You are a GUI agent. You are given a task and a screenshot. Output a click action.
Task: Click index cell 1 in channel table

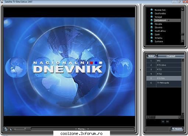(x=151, y=60)
